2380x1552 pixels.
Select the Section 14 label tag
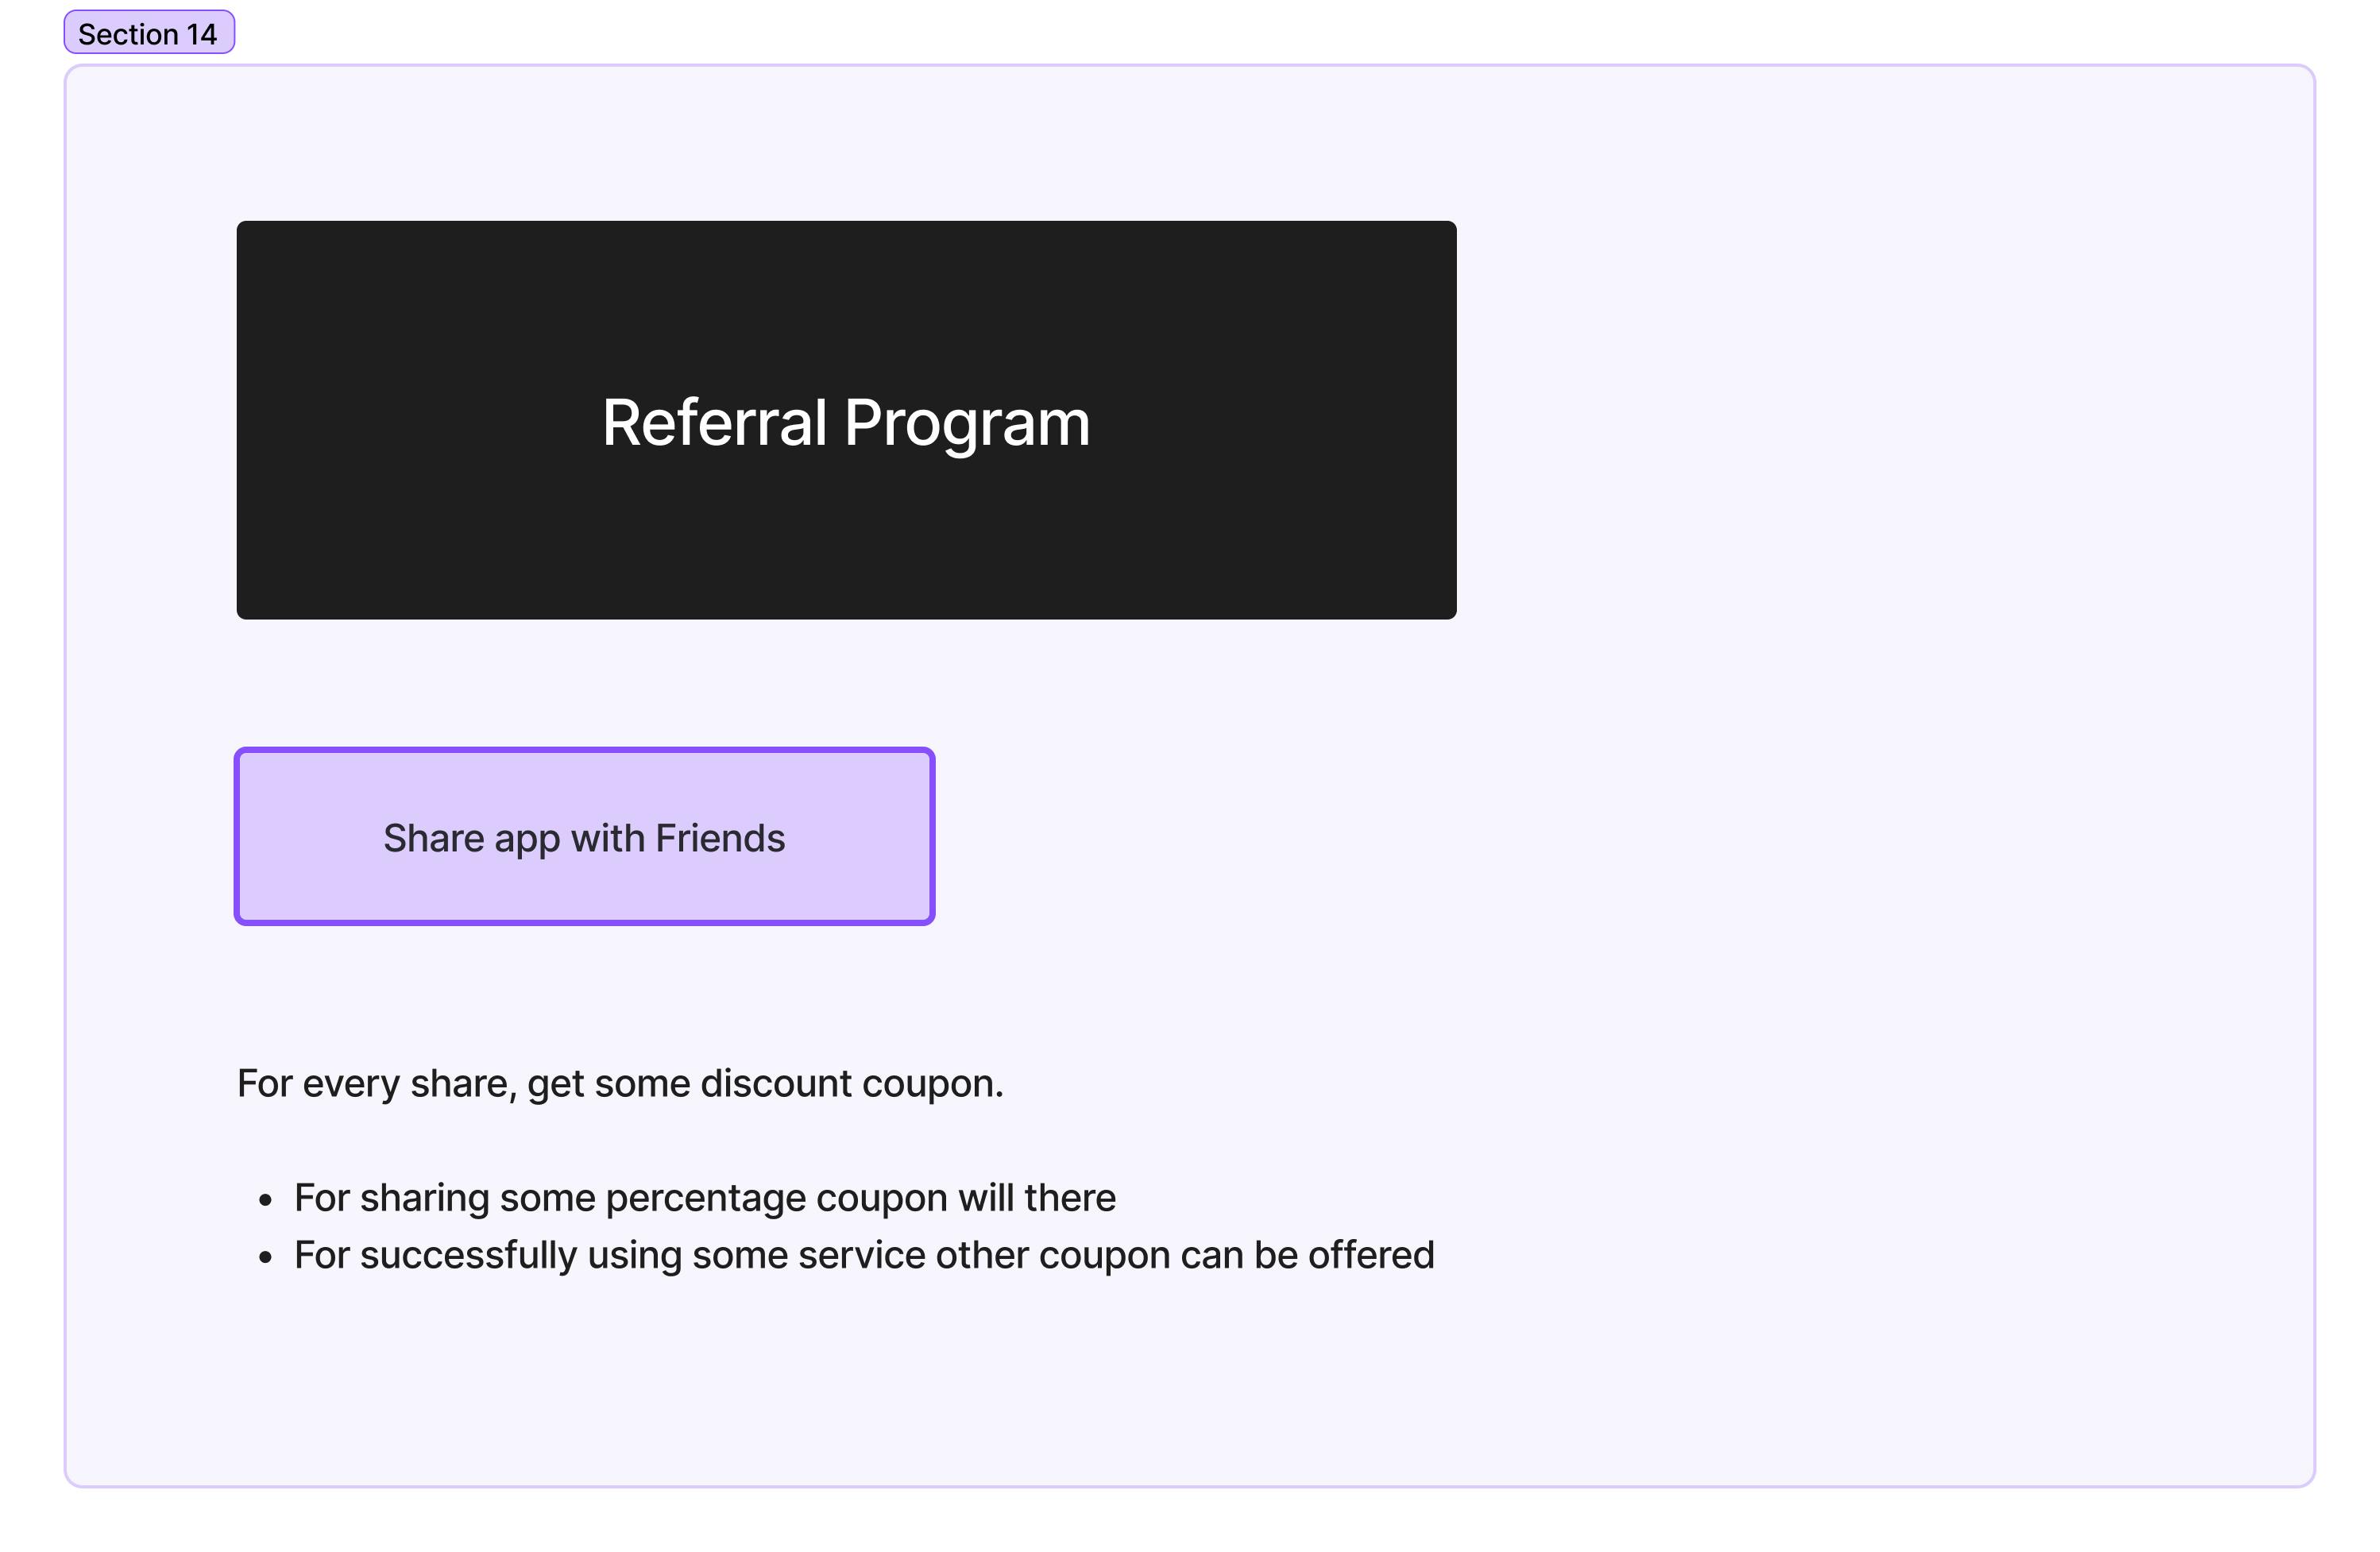pyautogui.click(x=148, y=33)
